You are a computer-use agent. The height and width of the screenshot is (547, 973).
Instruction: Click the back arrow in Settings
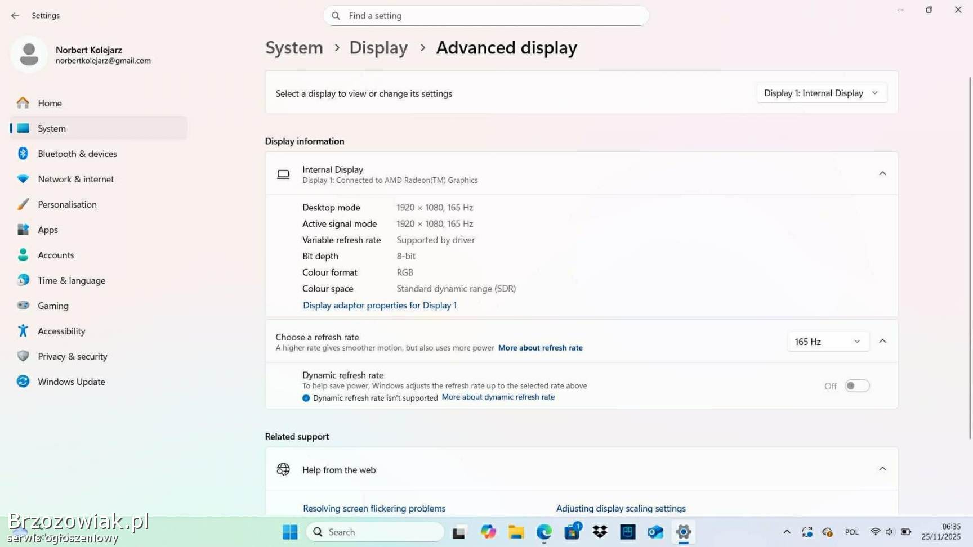[x=15, y=16]
